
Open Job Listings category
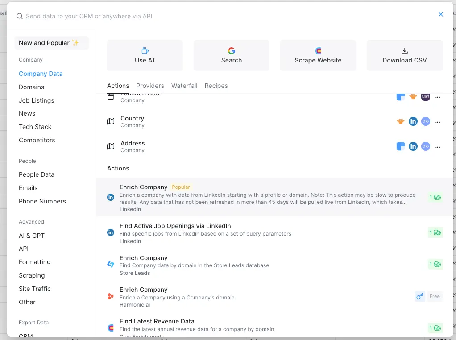tap(36, 101)
